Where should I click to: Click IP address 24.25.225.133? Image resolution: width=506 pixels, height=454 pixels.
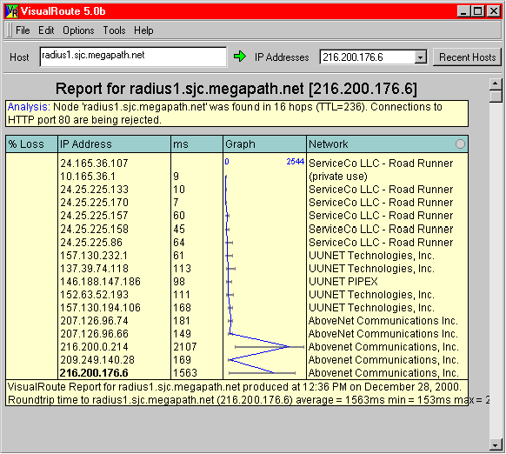pos(94,190)
